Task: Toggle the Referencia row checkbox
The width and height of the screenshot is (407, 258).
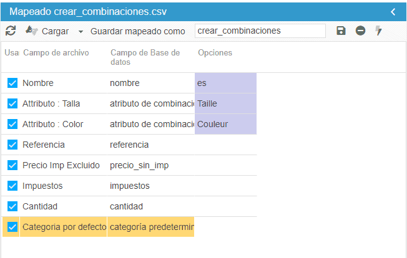Action: point(12,145)
